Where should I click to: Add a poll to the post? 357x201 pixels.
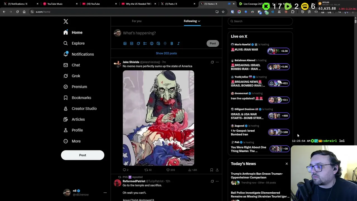[145, 44]
